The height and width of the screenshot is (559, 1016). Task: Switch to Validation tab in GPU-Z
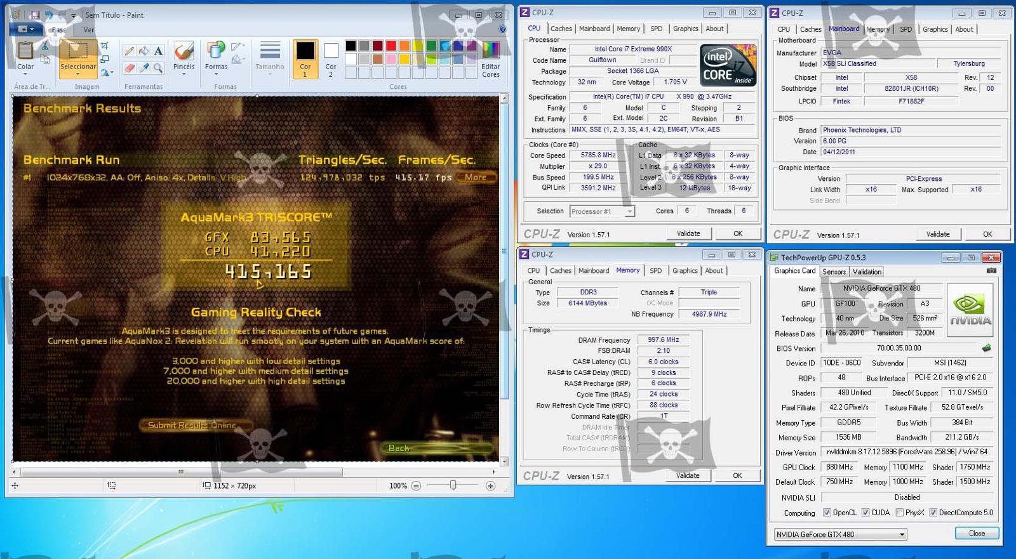867,272
